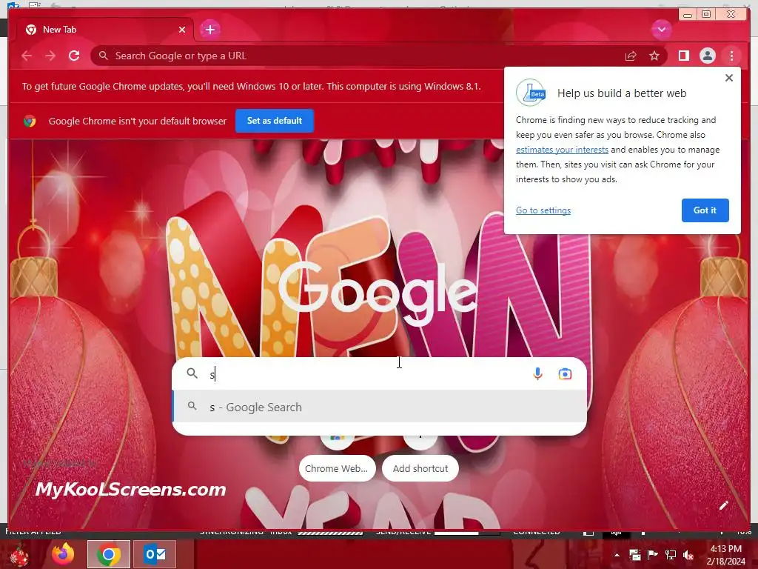Open the Chrome Web Store shortcut

(337, 468)
